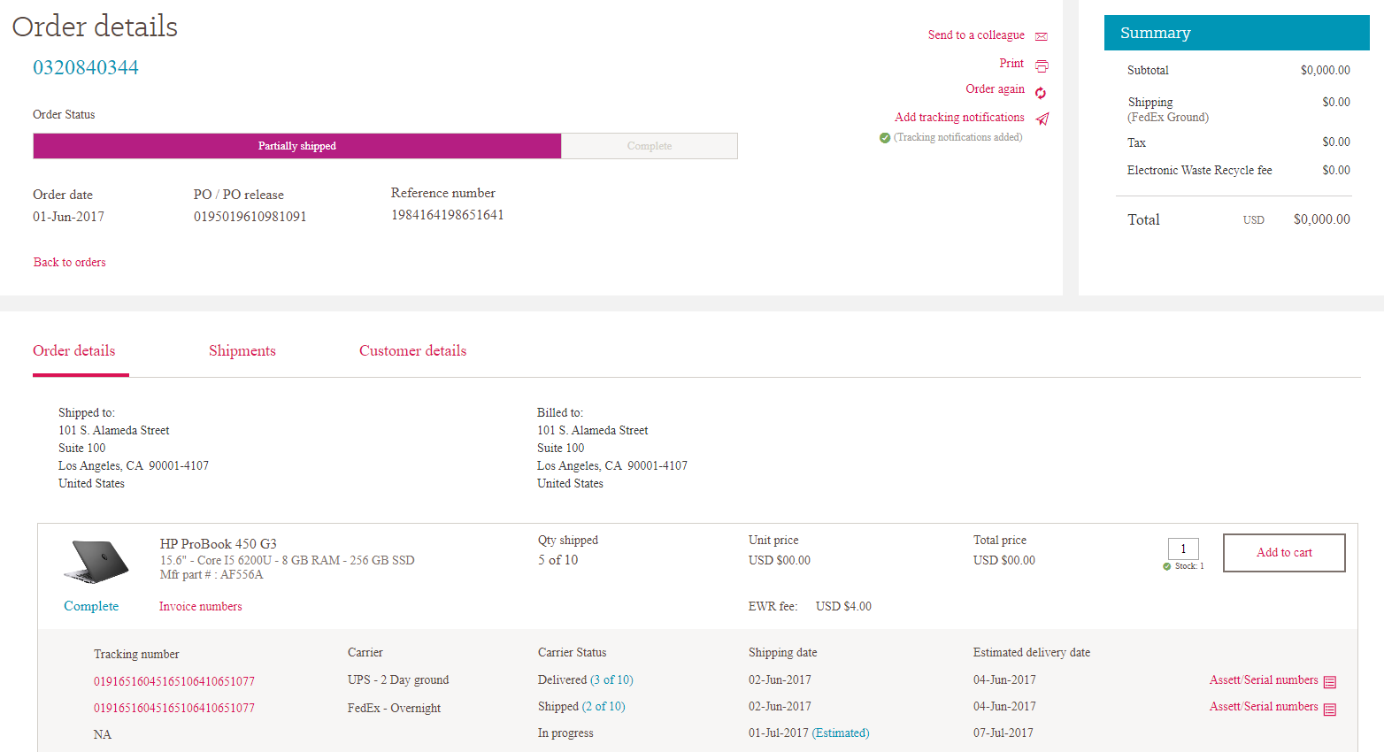Click the green stock availability check icon
The image size is (1384, 752).
click(1167, 566)
